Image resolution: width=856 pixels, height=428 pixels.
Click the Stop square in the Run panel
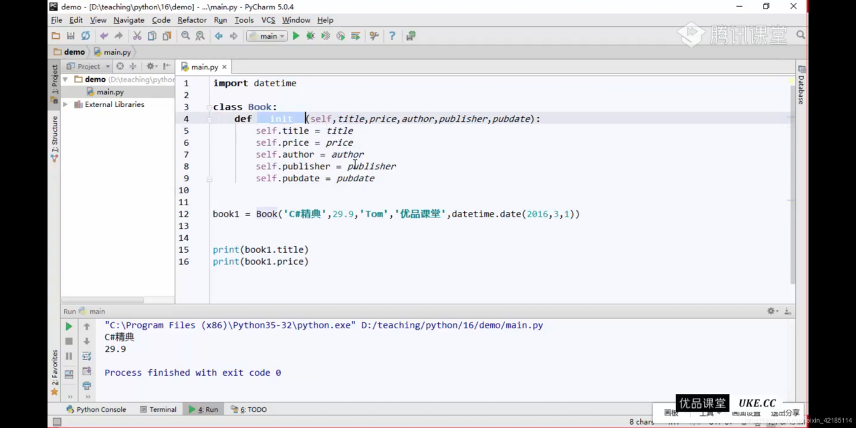[69, 341]
